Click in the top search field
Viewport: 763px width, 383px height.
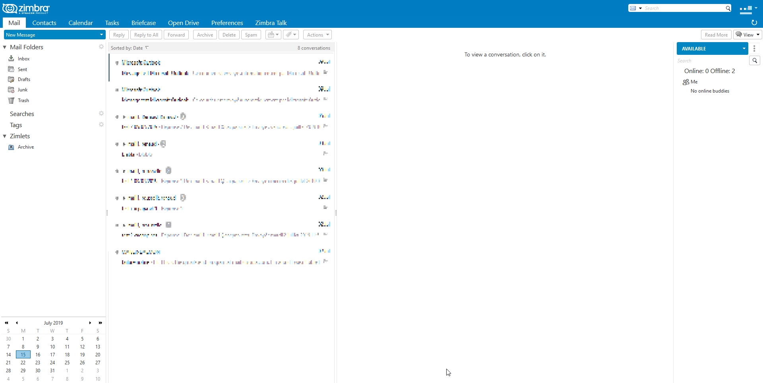click(x=684, y=8)
